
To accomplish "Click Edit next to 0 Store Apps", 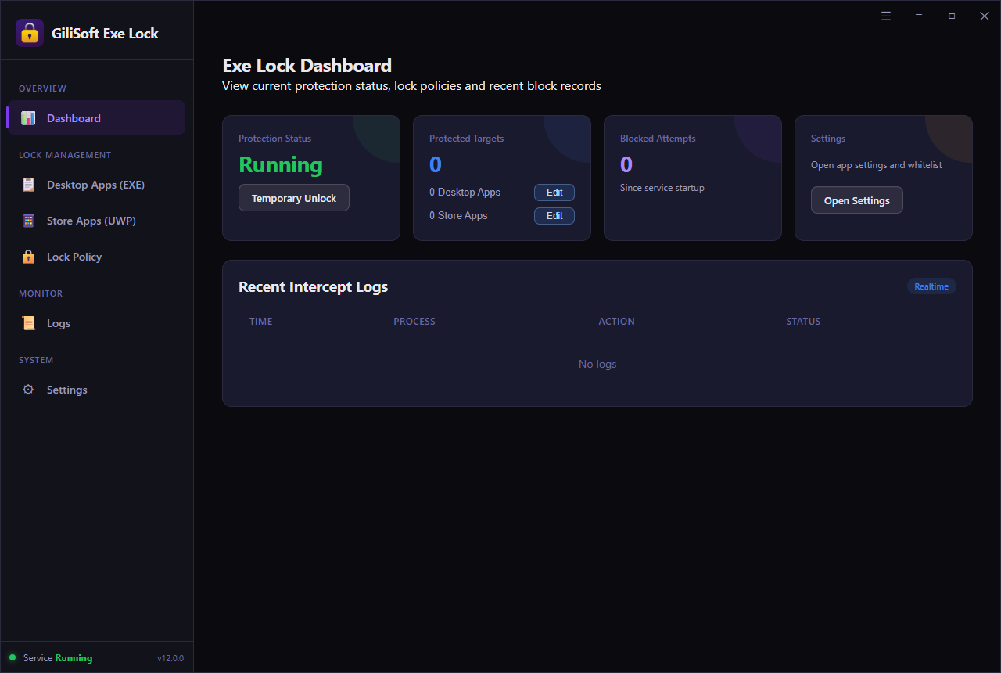I will (x=554, y=216).
